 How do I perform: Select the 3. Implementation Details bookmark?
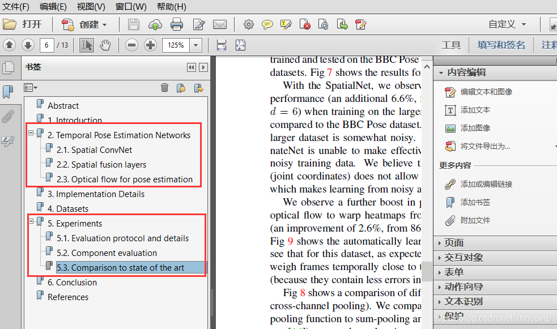click(96, 194)
